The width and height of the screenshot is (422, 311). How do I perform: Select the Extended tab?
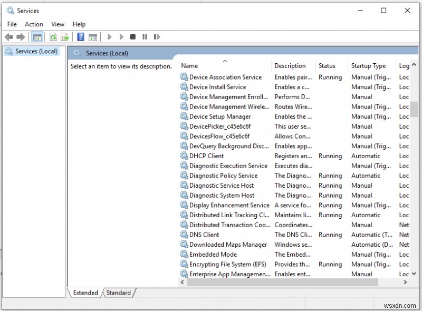85,293
